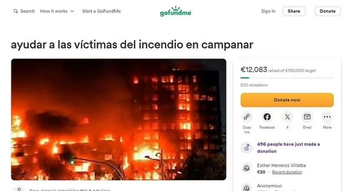
Task: Open Start a GoFundMe menu item
Action: (101, 11)
